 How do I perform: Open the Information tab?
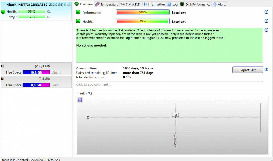(153, 4)
